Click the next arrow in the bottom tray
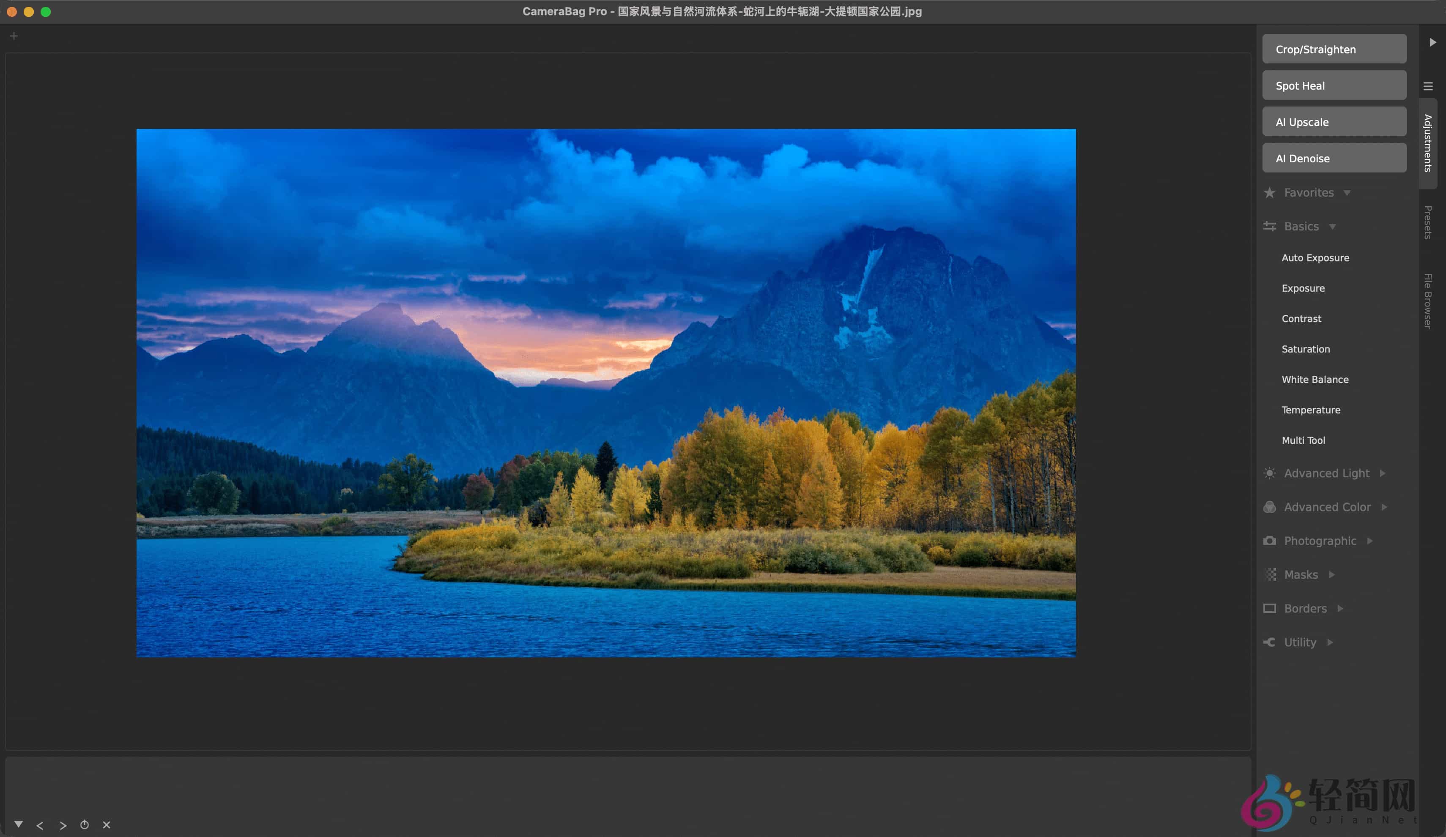The height and width of the screenshot is (837, 1446). coord(63,825)
